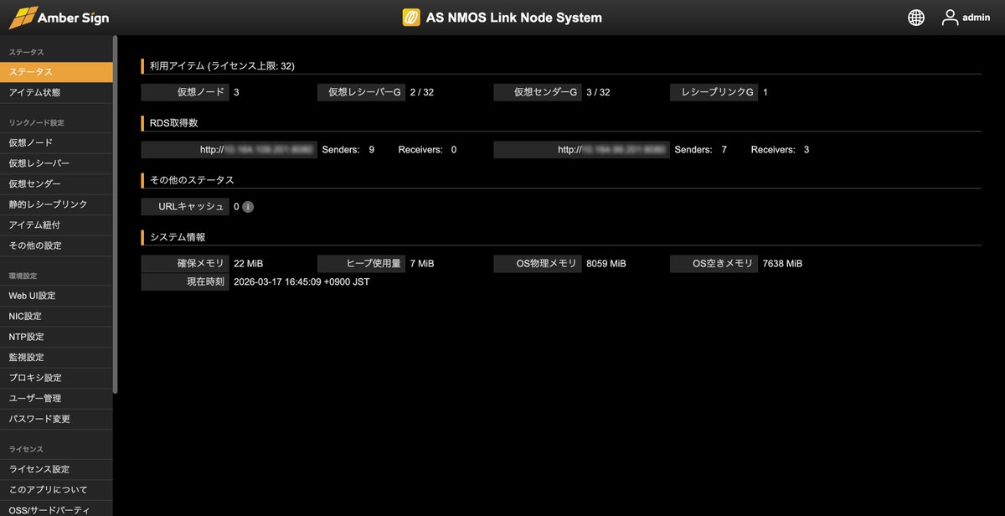The width and height of the screenshot is (1005, 516).
Task: Click the 環境設定 sidebar group header
Action: (x=23, y=276)
